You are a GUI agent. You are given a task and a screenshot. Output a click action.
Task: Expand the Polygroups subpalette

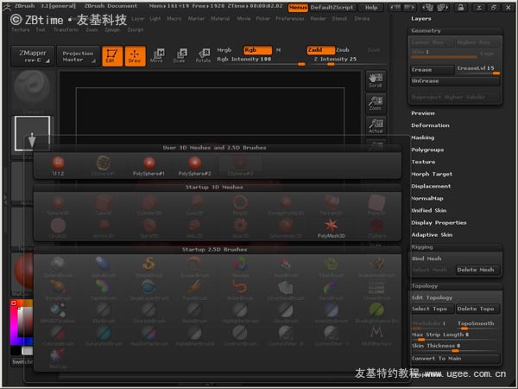click(x=427, y=150)
